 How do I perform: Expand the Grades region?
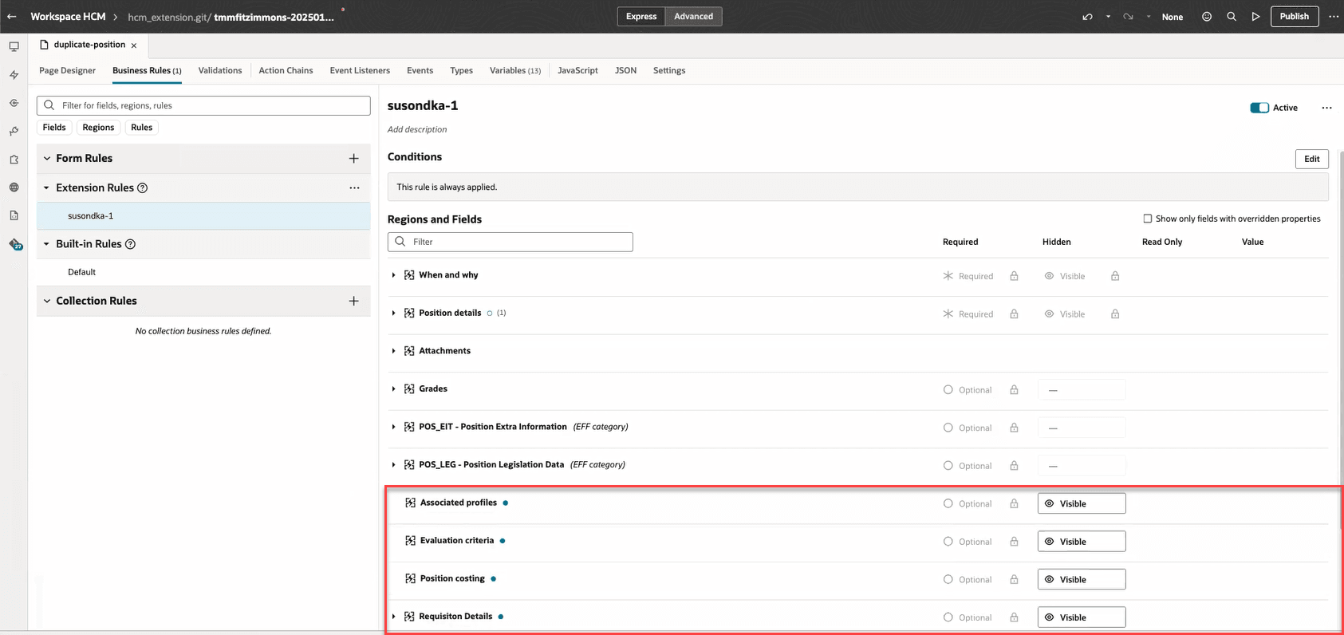(394, 389)
